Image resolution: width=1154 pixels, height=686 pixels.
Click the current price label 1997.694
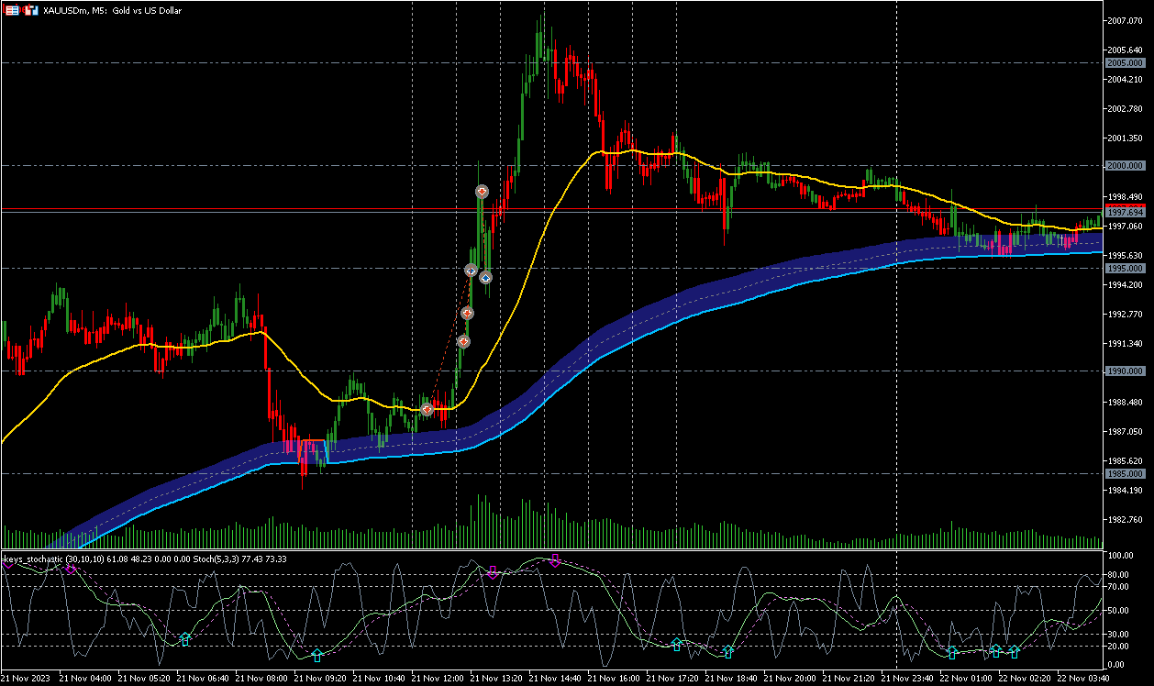click(x=1125, y=211)
